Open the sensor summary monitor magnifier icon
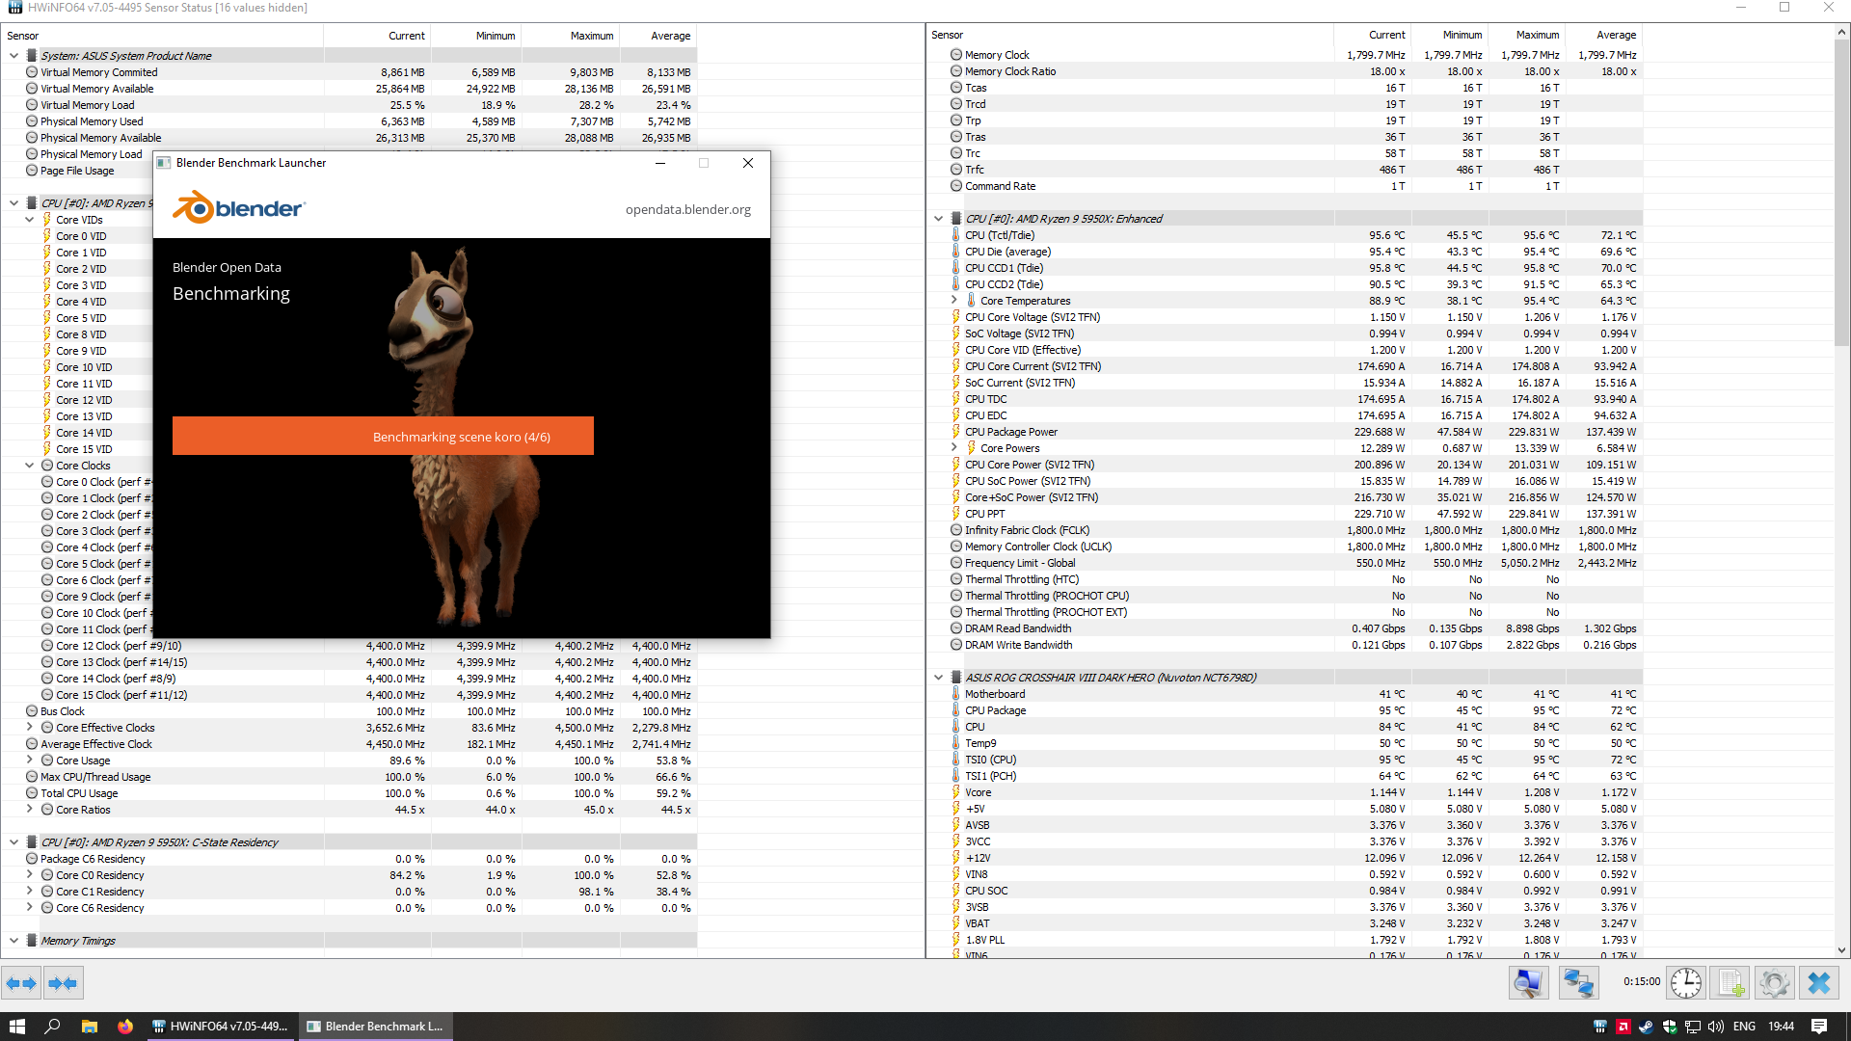 pos(1528,983)
